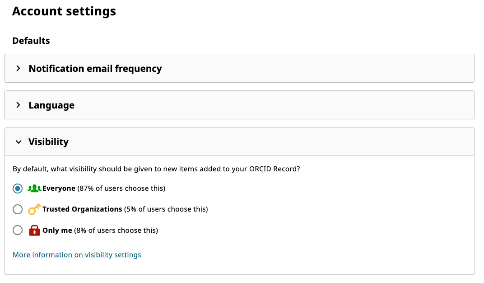Click the Visibility panel title
The image size is (484, 283).
(x=49, y=142)
